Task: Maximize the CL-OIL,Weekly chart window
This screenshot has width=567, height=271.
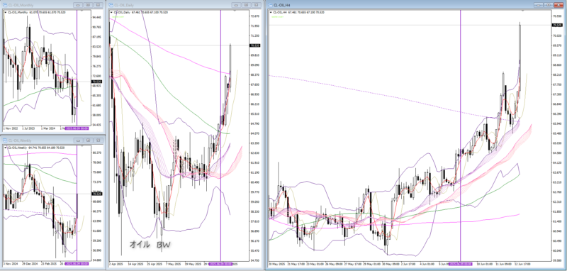Action: point(88,140)
